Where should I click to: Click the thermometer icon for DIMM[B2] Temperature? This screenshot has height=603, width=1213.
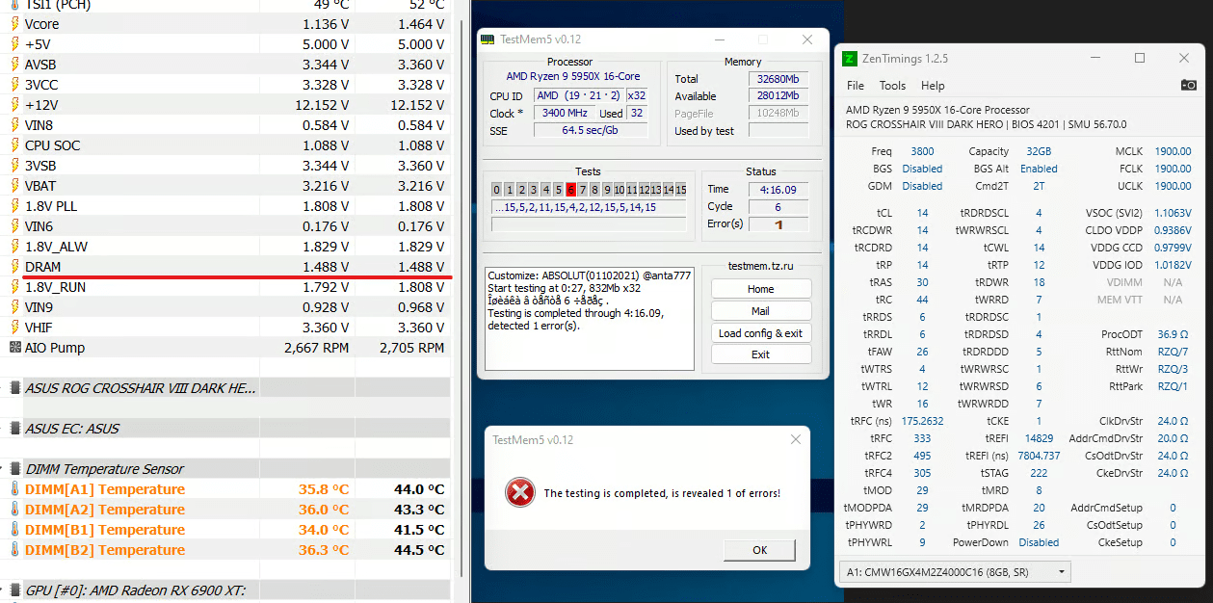click(x=14, y=550)
